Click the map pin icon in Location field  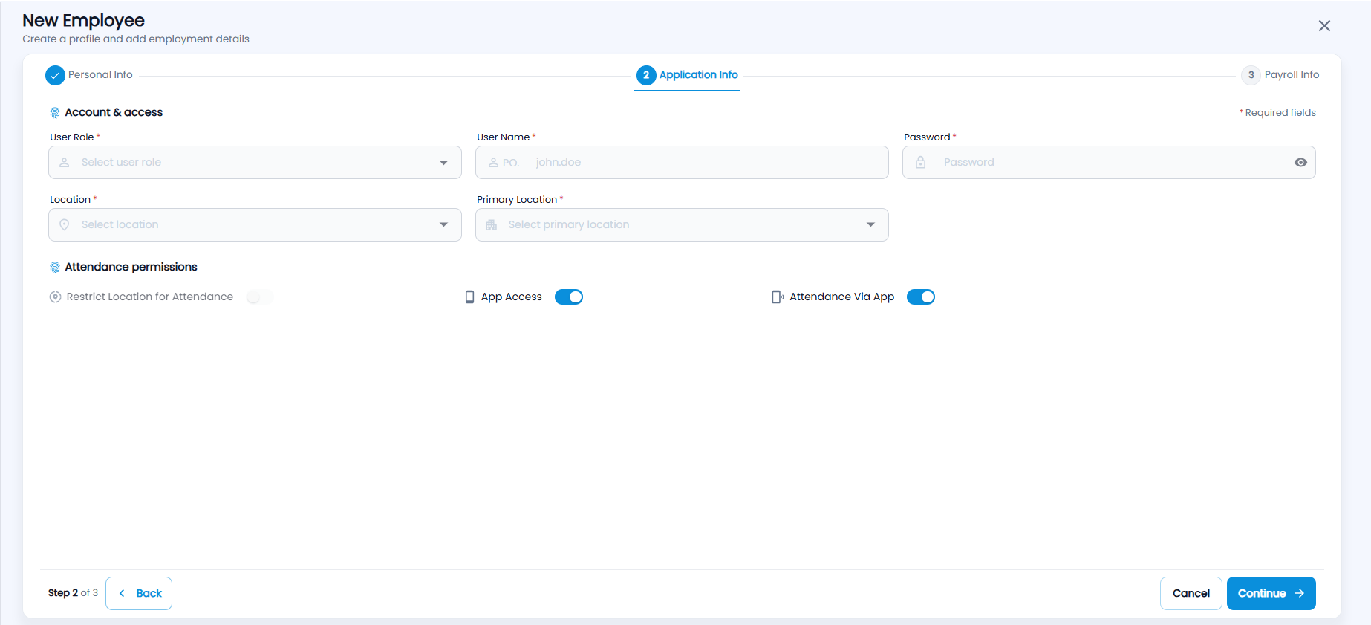65,224
